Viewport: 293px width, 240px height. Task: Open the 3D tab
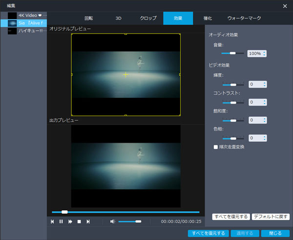[x=118, y=19]
